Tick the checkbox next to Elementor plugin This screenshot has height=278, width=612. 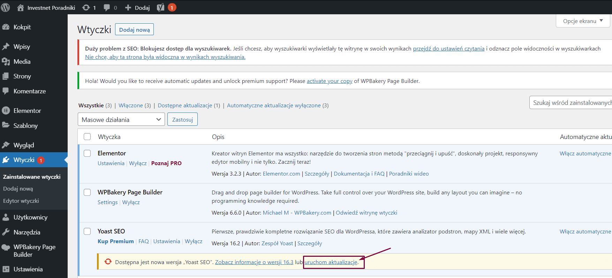(x=87, y=153)
